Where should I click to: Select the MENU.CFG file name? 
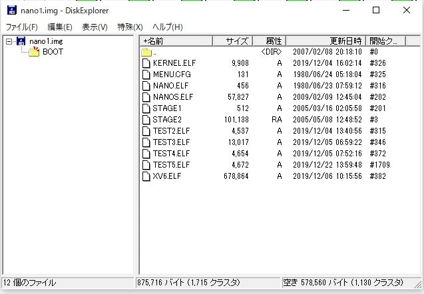pos(172,74)
